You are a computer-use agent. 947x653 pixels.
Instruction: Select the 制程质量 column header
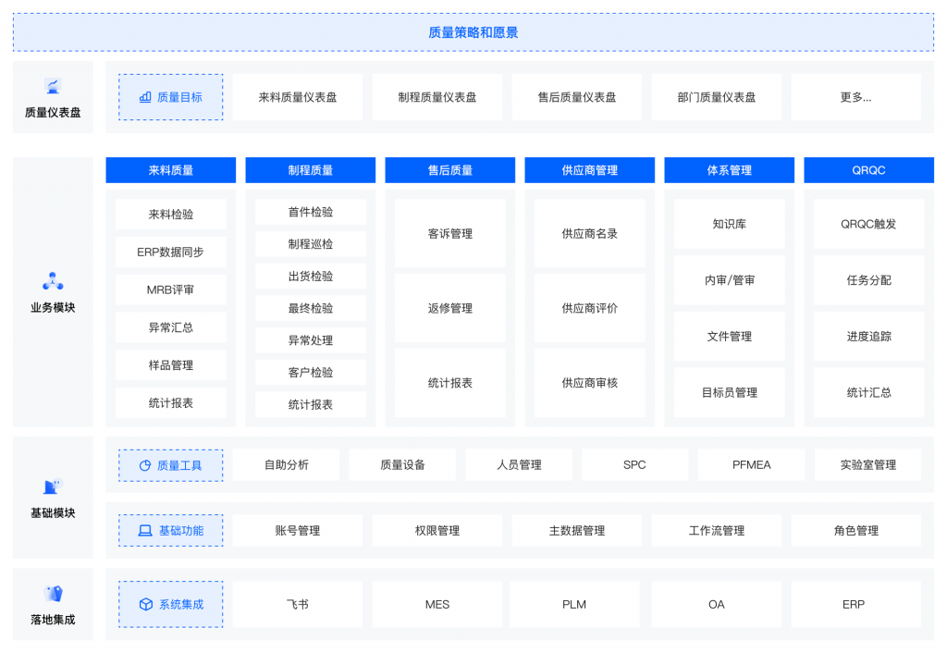[x=311, y=170]
